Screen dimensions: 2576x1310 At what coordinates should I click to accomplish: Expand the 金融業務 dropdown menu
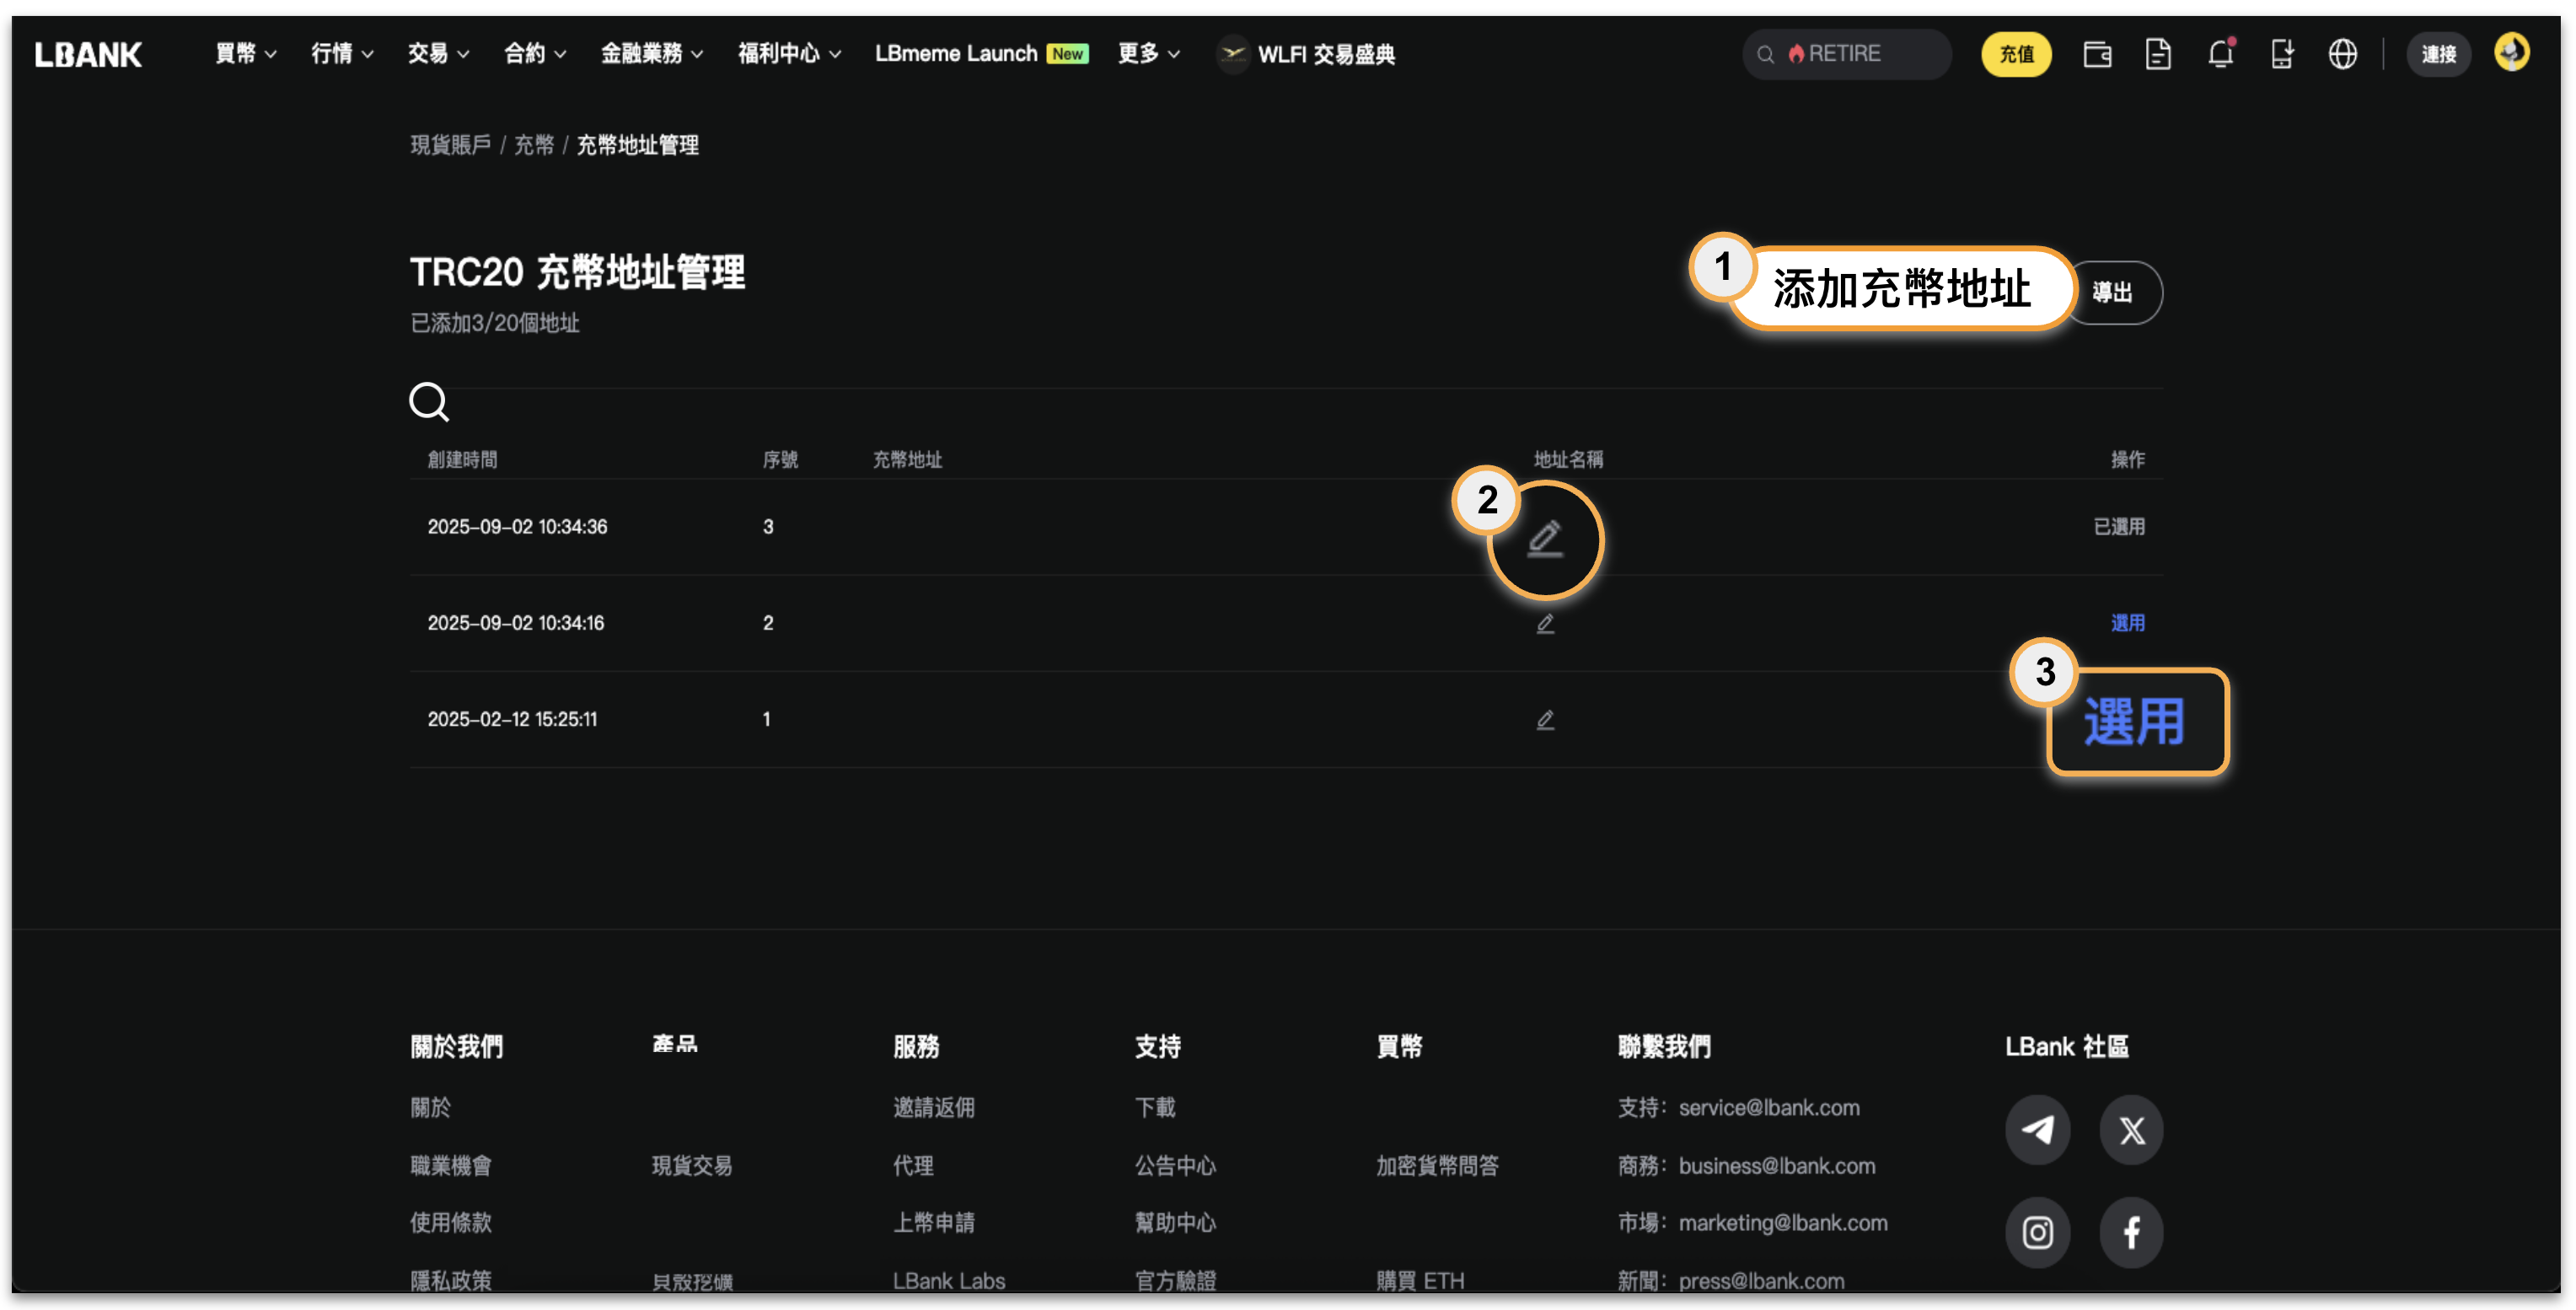[651, 54]
